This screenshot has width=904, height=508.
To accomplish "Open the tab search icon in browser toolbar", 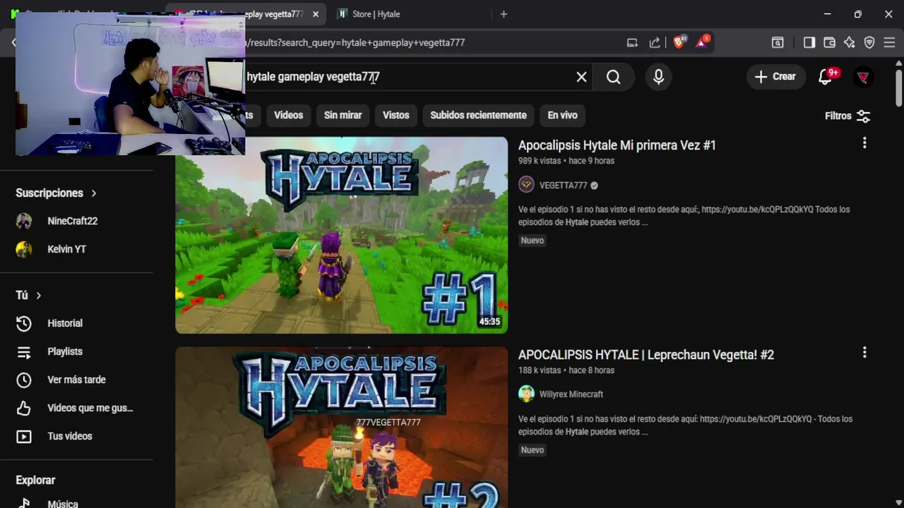I will click(778, 42).
